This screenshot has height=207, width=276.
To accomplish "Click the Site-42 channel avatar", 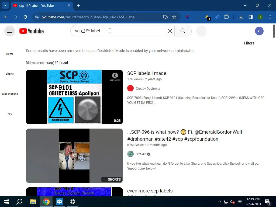I will [130, 154].
